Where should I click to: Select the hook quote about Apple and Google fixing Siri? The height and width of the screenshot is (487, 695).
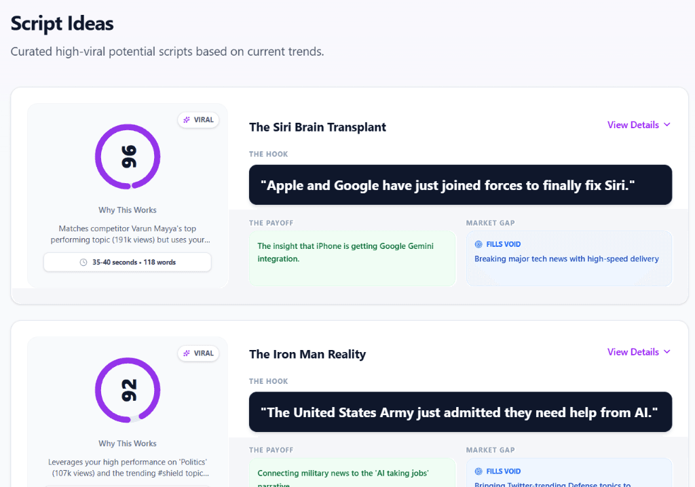point(460,185)
